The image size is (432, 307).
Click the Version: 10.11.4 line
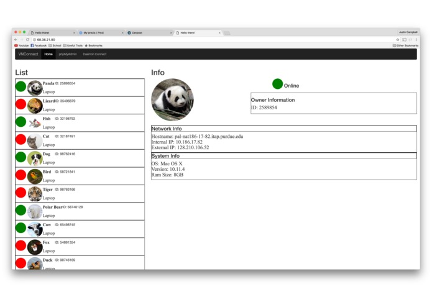coord(168,169)
